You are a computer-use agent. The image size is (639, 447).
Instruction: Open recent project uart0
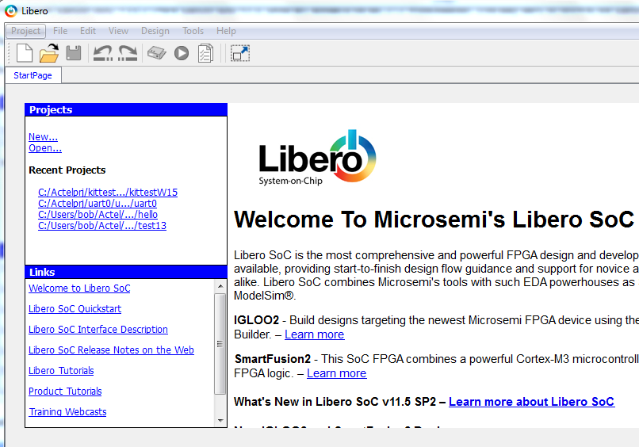point(98,204)
